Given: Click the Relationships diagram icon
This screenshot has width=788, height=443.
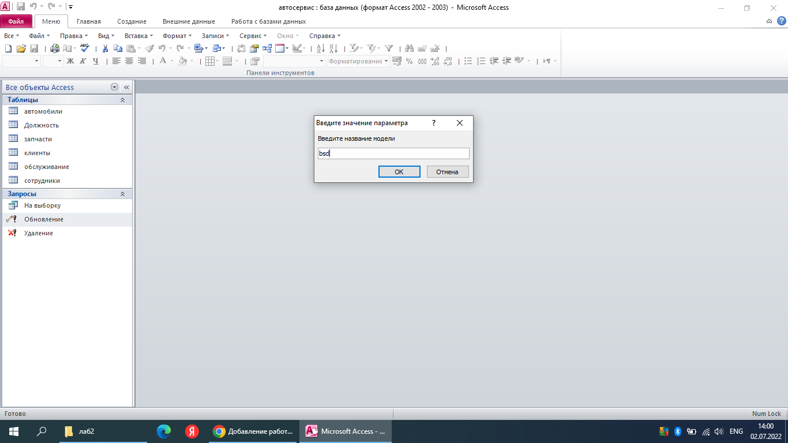Looking at the screenshot, I should tap(267, 48).
